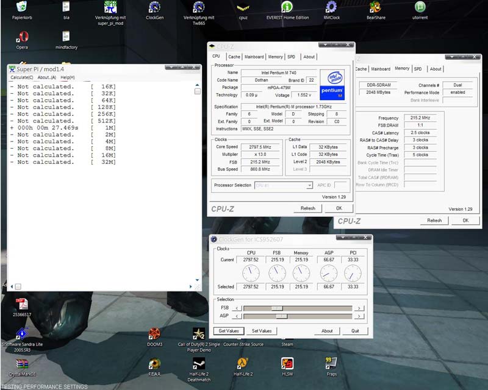
Task: Launch the utorrent desktop icon
Action: [420, 7]
